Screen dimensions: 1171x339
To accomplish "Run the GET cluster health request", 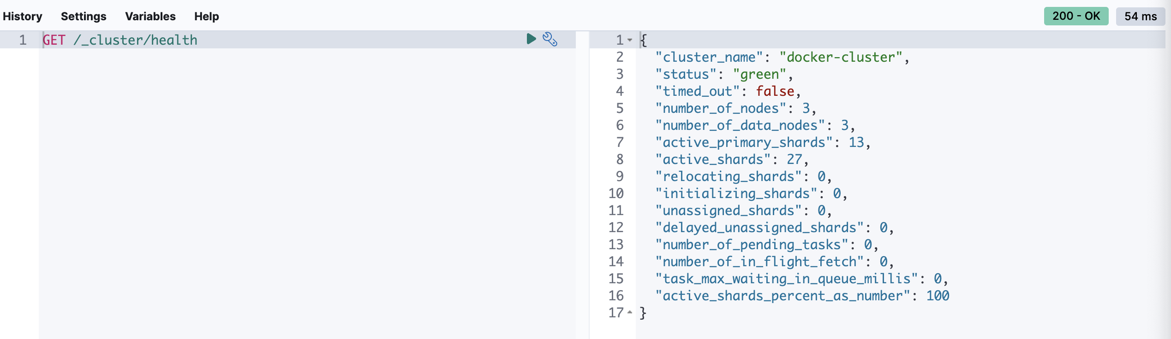I will click(x=531, y=39).
